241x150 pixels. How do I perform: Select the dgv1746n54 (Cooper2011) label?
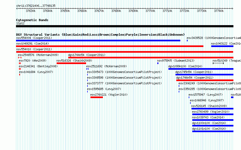pos(195,78)
